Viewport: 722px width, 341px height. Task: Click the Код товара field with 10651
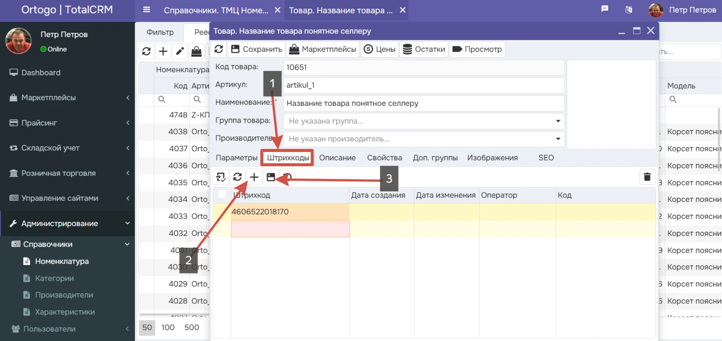pos(424,67)
